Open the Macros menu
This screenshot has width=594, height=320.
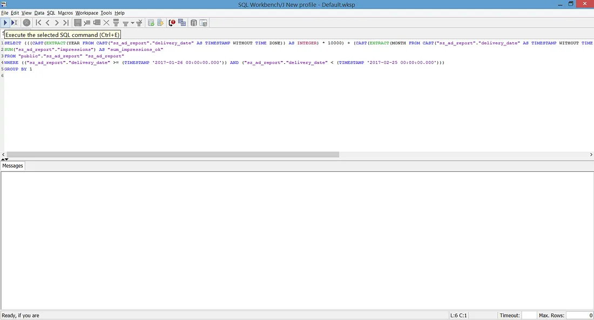(65, 13)
